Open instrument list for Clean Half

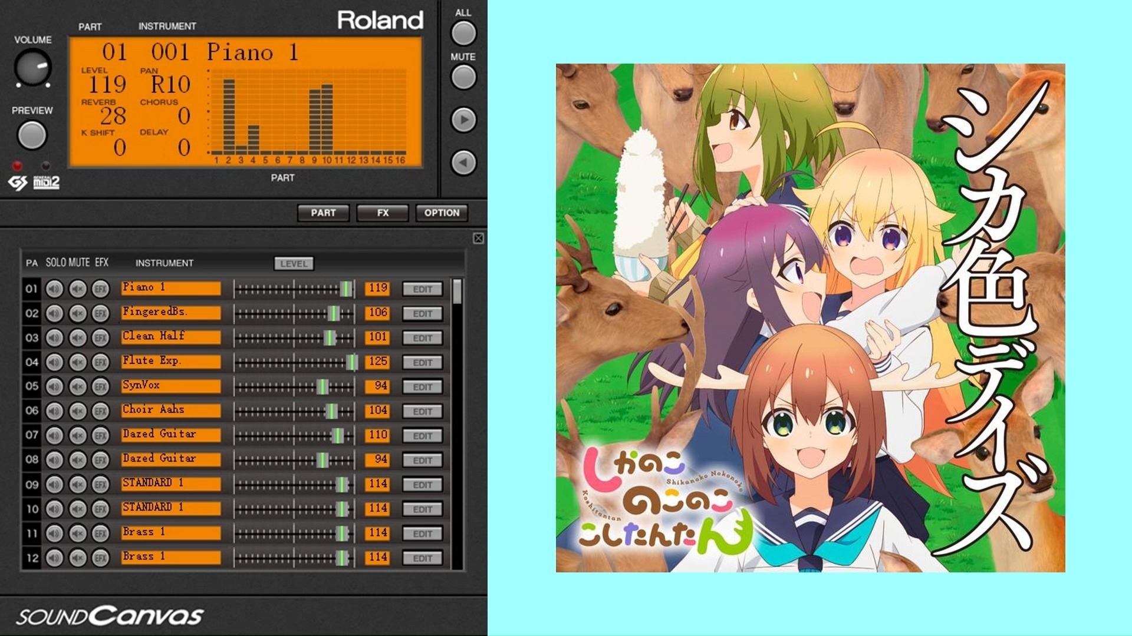(171, 337)
